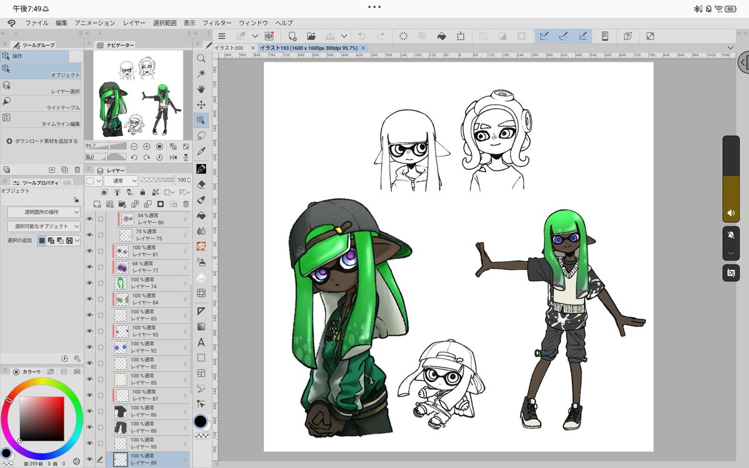Click the Open file folder icon

pos(311,36)
